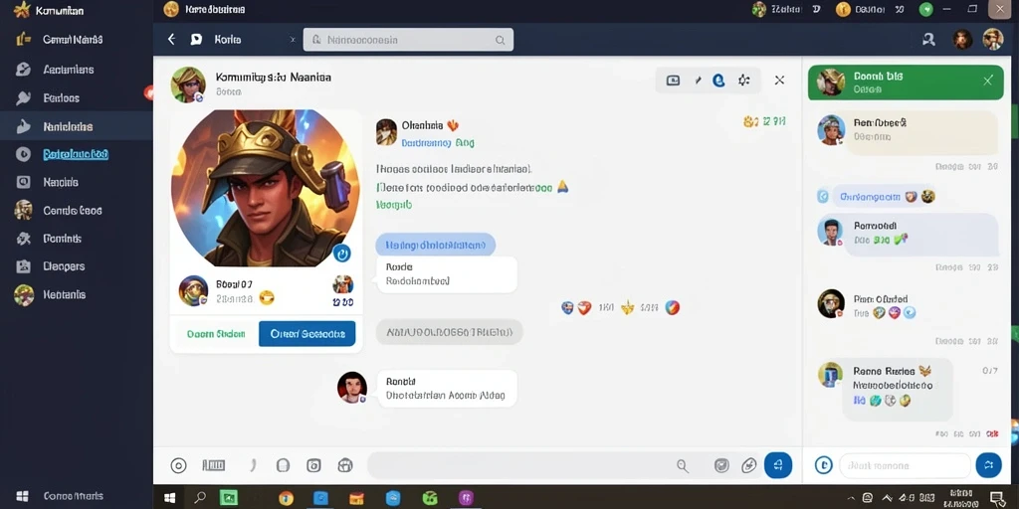This screenshot has height=509, width=1019.
Task: Click the camera icon in the compose toolbar
Action: point(313,465)
